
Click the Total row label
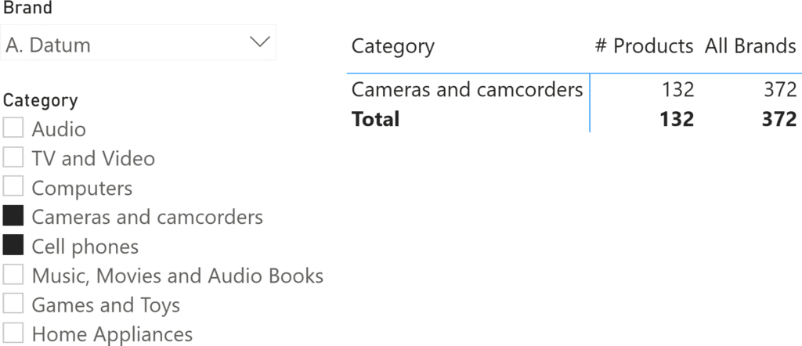click(375, 119)
